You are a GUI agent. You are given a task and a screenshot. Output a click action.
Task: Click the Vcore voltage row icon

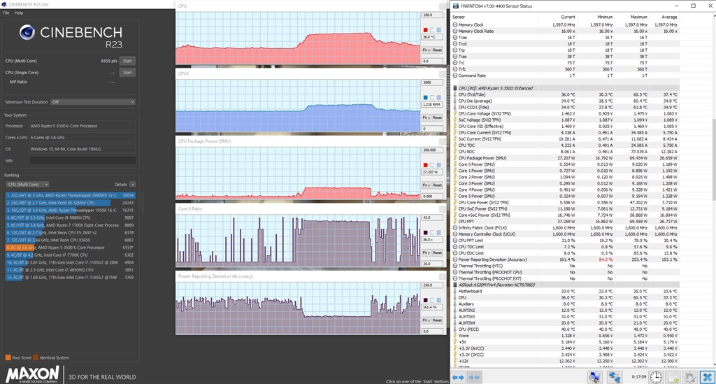pyautogui.click(x=454, y=336)
